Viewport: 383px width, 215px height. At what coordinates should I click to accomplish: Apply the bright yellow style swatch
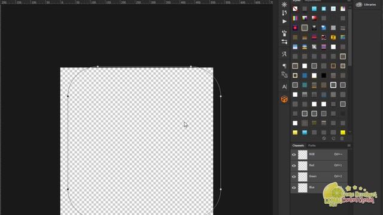click(x=343, y=133)
